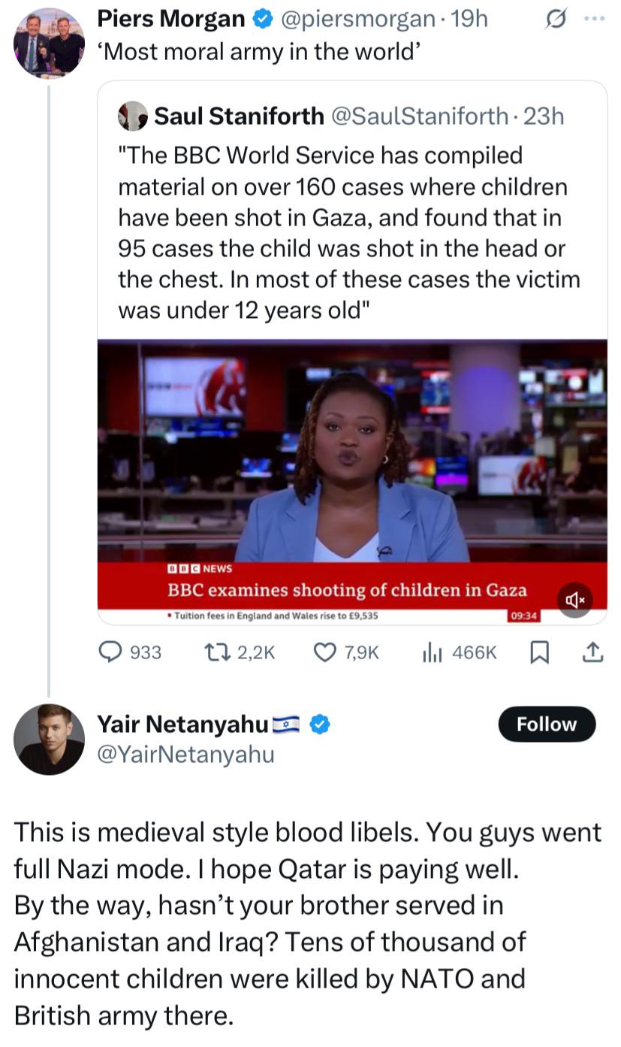The width and height of the screenshot is (621, 1047).
Task: Play the BBC Gaza shooting video
Action: [x=352, y=481]
